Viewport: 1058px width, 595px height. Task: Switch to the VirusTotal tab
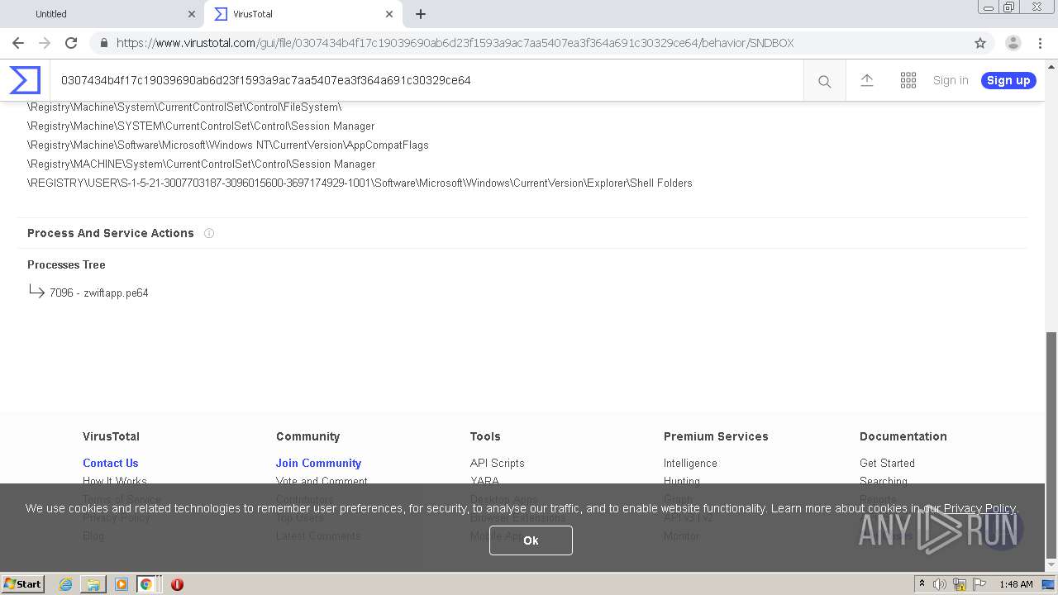tap(303, 14)
